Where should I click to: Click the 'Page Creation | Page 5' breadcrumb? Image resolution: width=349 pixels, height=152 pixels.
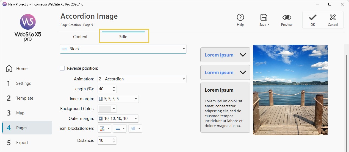tap(77, 25)
